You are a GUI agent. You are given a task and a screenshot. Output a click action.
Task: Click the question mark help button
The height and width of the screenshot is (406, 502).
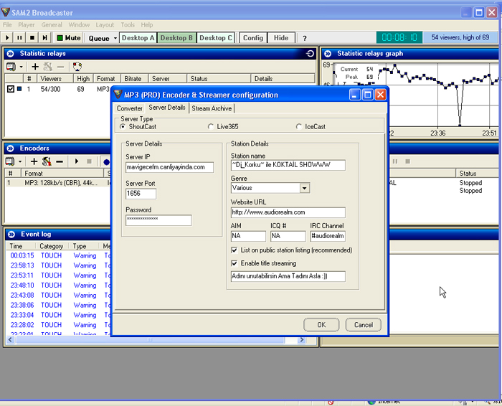tap(305, 38)
